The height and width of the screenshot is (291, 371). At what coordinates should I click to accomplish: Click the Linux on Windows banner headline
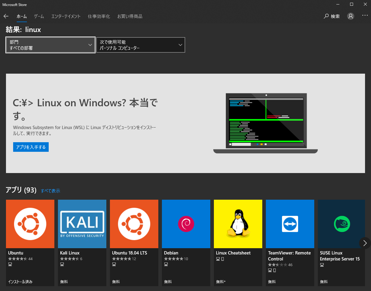coord(85,109)
